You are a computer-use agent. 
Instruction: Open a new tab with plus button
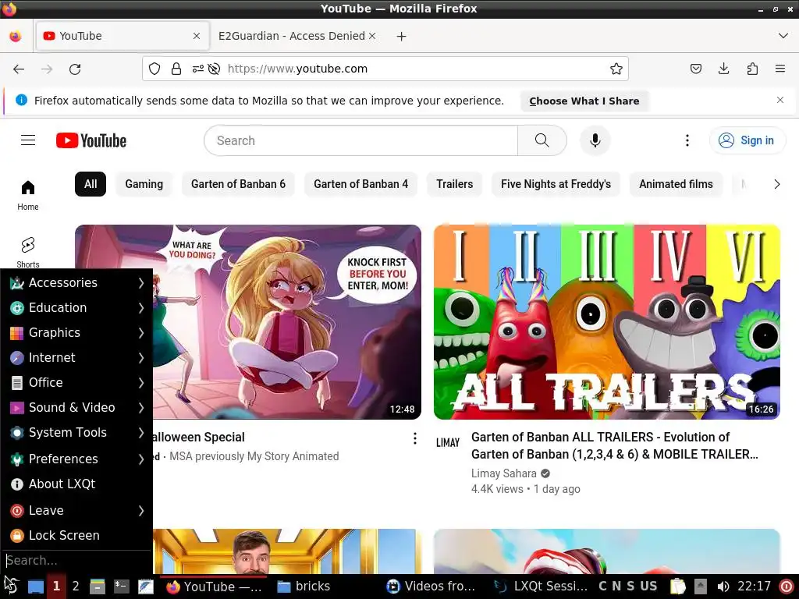click(402, 36)
